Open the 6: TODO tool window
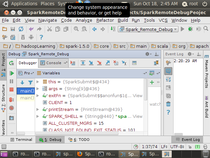Viewport: 210px width, 158px height. [79, 140]
